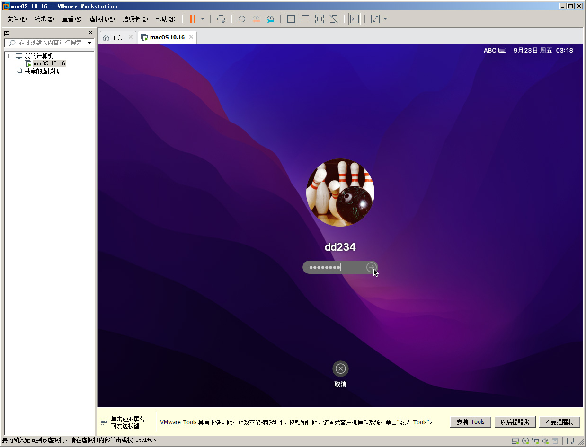The width and height of the screenshot is (586, 447).
Task: Collapse the 我的计算机 tree node
Action: 10,56
